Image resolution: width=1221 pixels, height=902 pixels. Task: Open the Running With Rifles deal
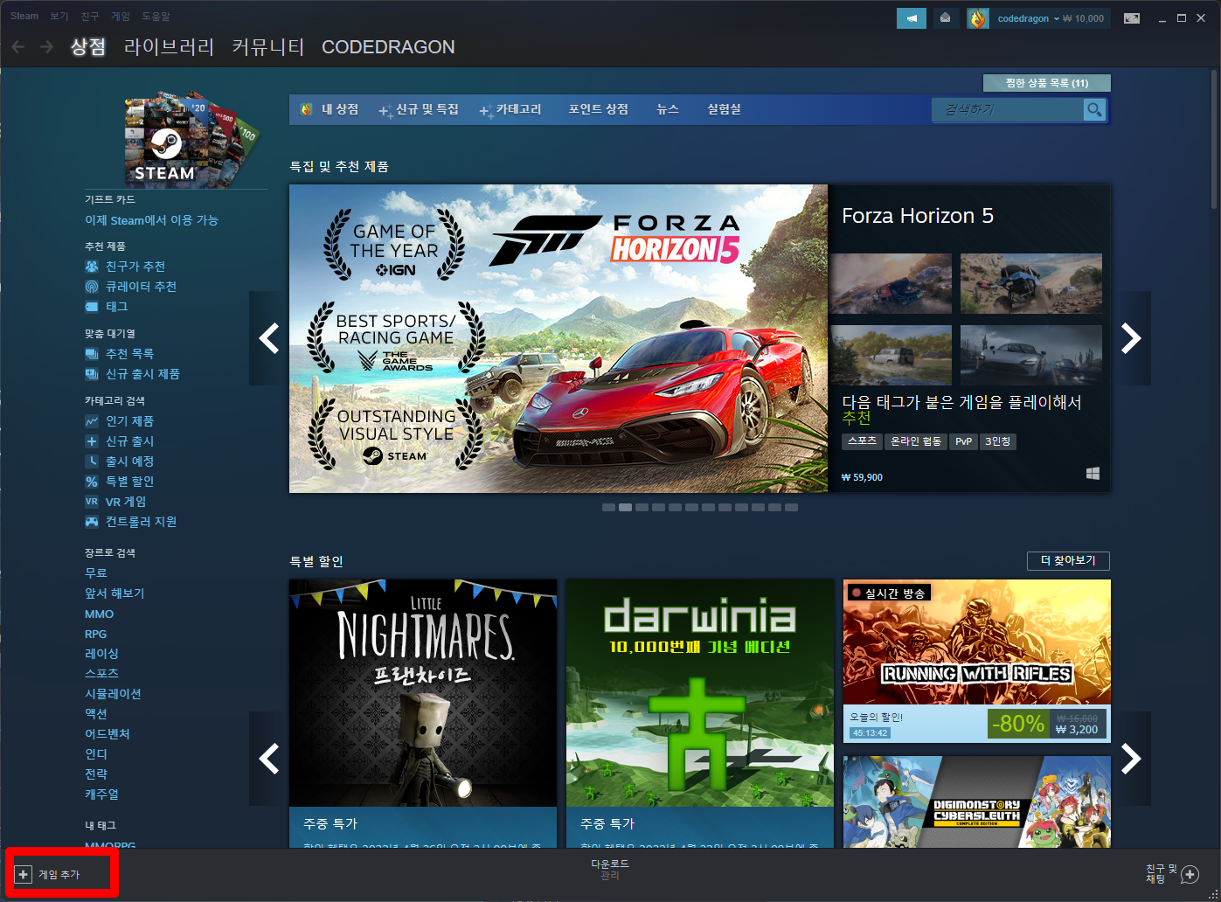pyautogui.click(x=977, y=661)
